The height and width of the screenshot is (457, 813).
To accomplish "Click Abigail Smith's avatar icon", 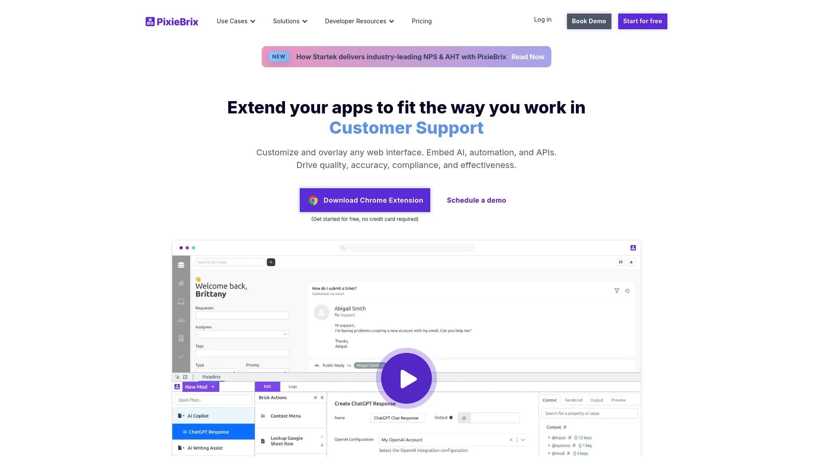I will pos(321,313).
